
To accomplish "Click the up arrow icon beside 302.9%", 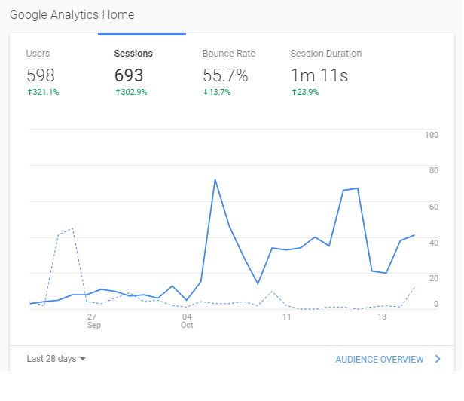I will tap(118, 92).
